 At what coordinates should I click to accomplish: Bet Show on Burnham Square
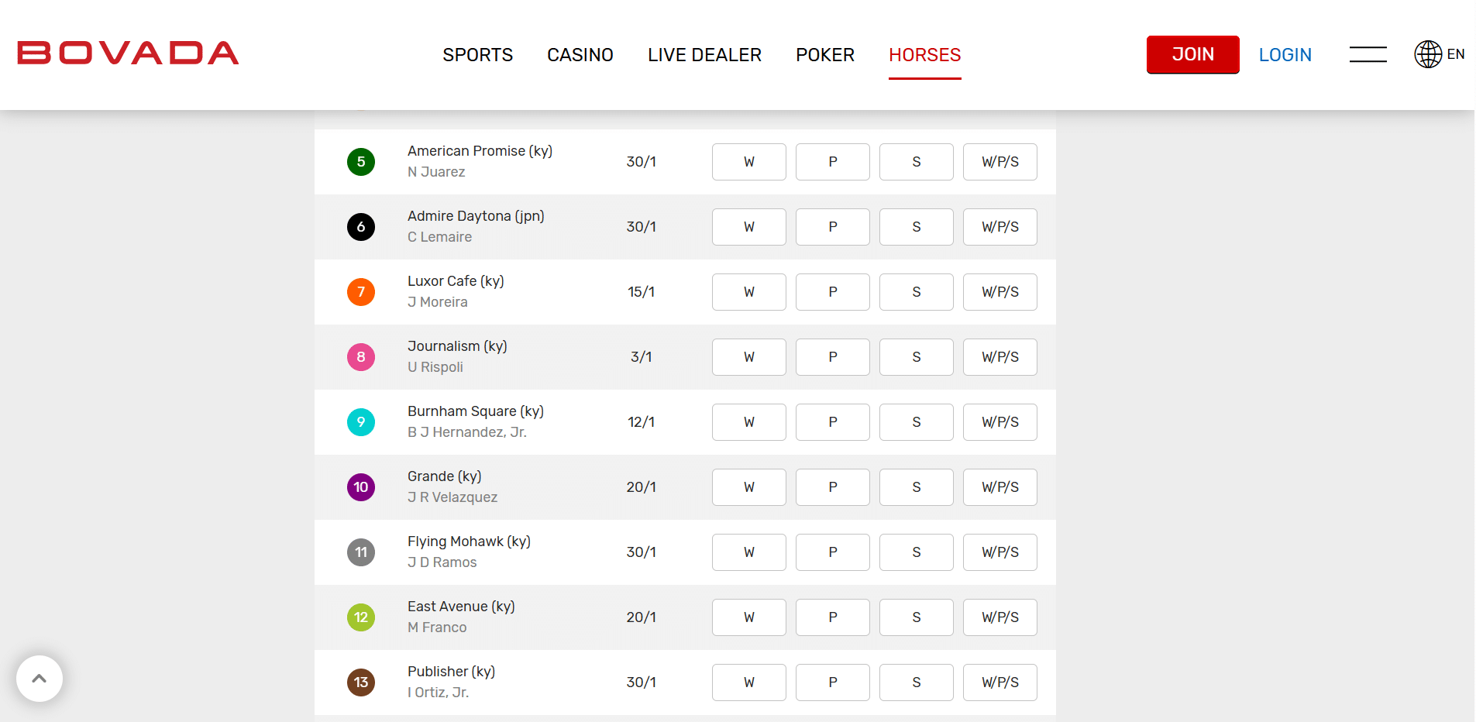[917, 422]
